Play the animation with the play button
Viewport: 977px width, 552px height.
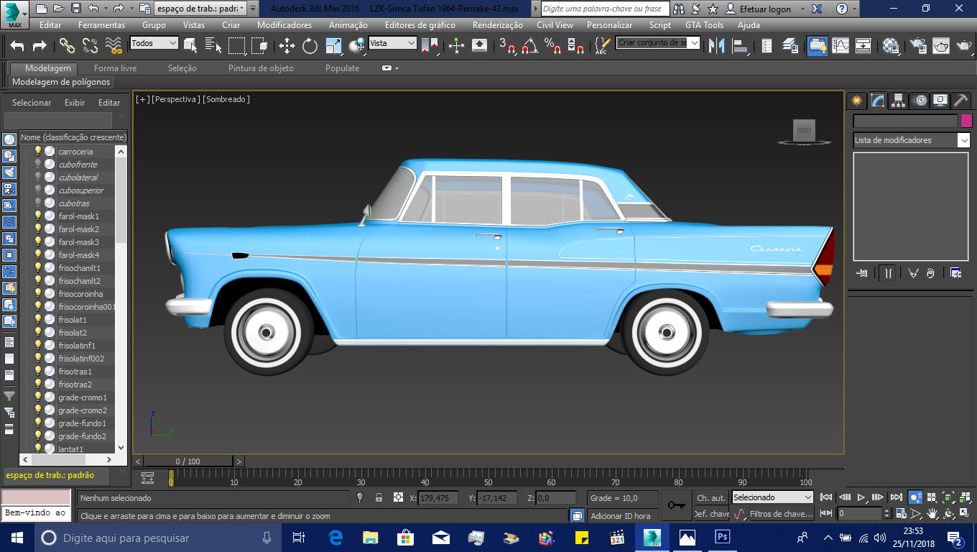(x=861, y=497)
